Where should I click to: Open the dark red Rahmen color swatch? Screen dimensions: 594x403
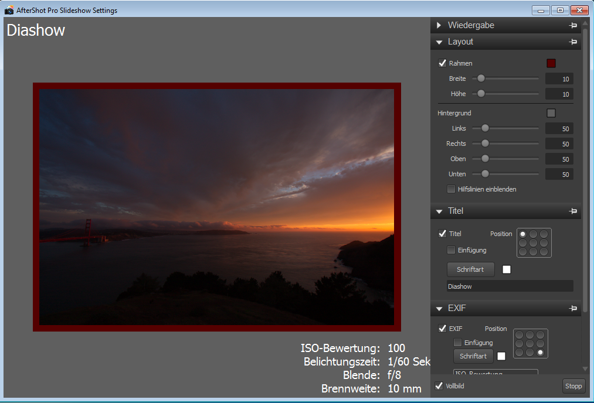(551, 63)
